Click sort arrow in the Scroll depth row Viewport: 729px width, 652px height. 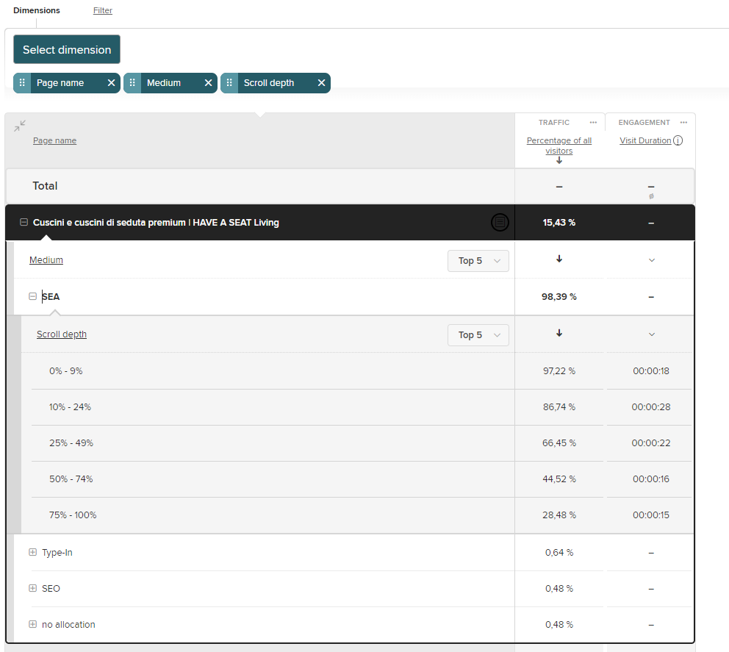(x=559, y=334)
